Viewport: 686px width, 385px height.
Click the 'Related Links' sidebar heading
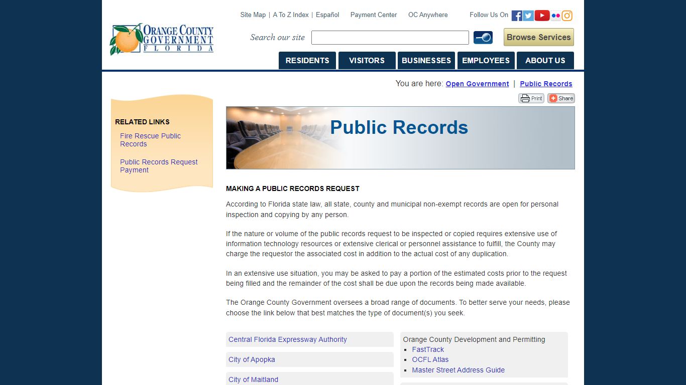(x=142, y=122)
